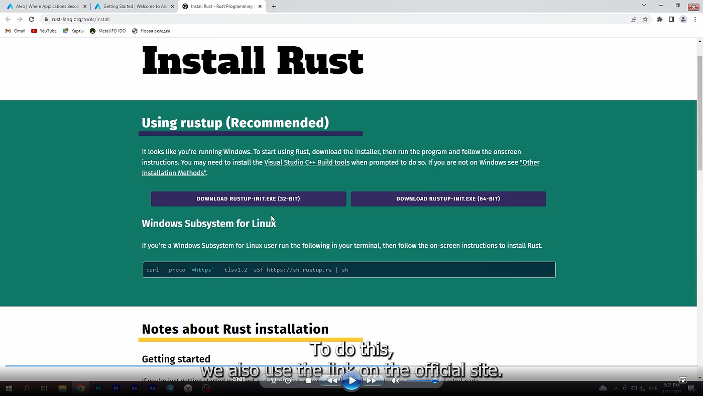The height and width of the screenshot is (396, 703).
Task: Click the Using rustup (Recommended) heading
Action: 235,123
